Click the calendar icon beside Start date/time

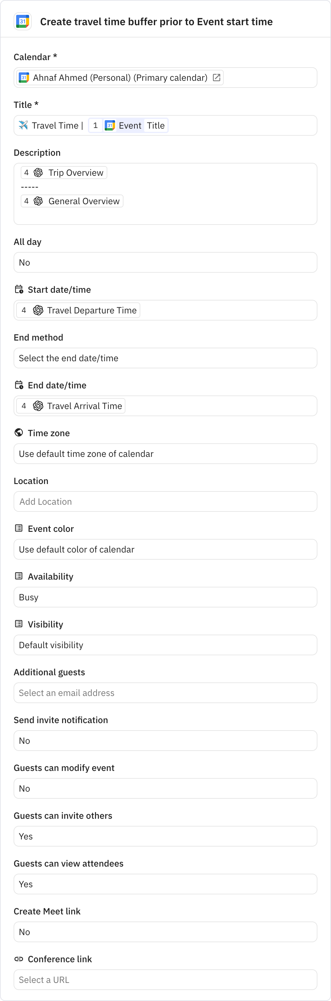[18, 289]
